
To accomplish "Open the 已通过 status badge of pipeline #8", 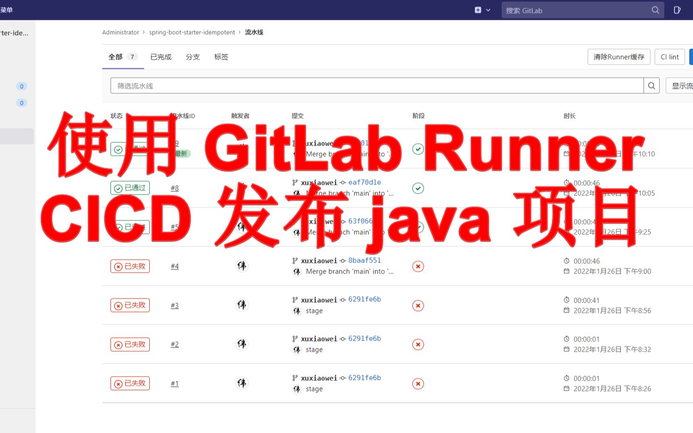I will (x=130, y=188).
